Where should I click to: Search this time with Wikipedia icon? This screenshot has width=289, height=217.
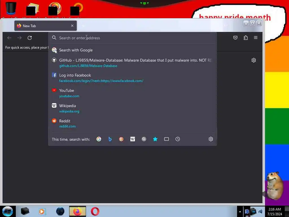[x=133, y=139]
